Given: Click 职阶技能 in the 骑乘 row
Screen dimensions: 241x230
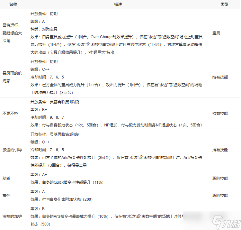Looking at the screenshot, I should click(220, 179).
